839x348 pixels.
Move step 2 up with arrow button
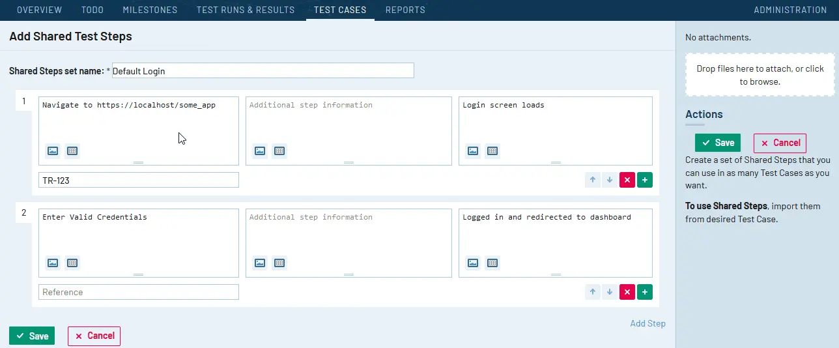point(593,292)
